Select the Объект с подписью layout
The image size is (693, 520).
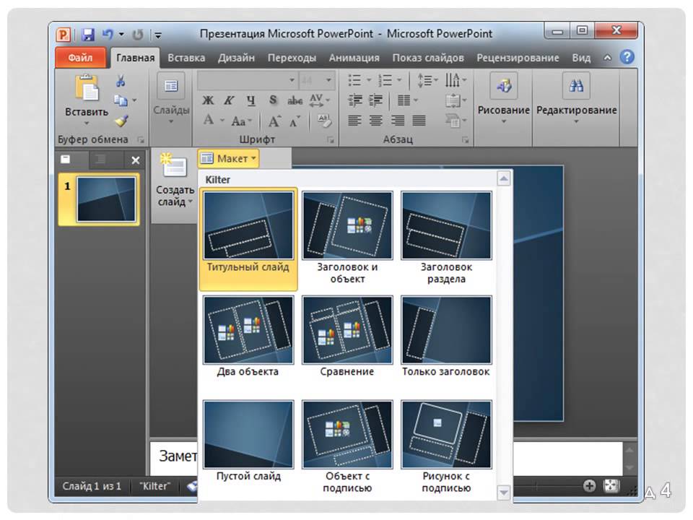pos(347,446)
